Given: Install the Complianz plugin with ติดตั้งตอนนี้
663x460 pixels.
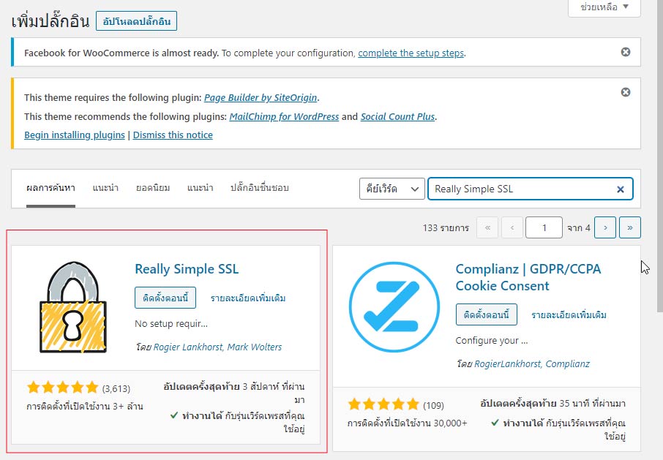Looking at the screenshot, I should tap(486, 314).
